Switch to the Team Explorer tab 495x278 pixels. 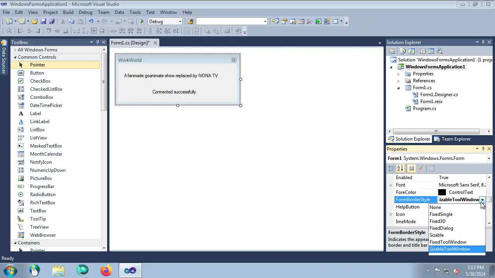click(452, 139)
